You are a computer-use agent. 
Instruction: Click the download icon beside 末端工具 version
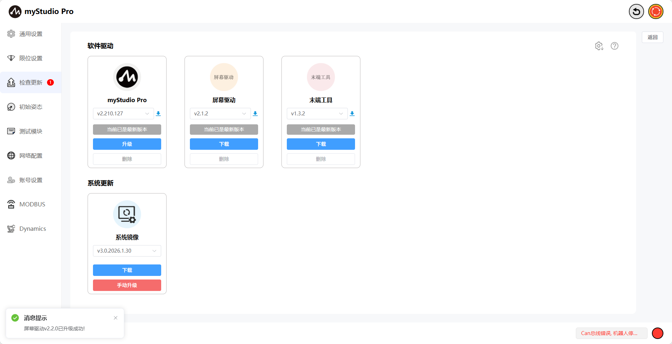tap(352, 114)
